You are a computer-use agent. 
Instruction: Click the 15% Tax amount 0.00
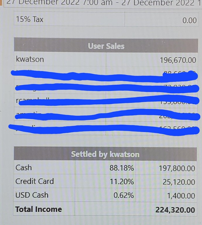(x=189, y=20)
